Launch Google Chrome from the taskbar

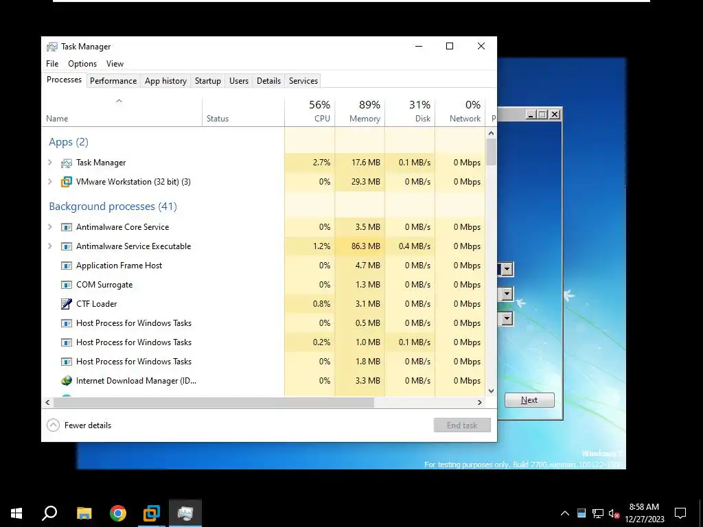tap(118, 513)
